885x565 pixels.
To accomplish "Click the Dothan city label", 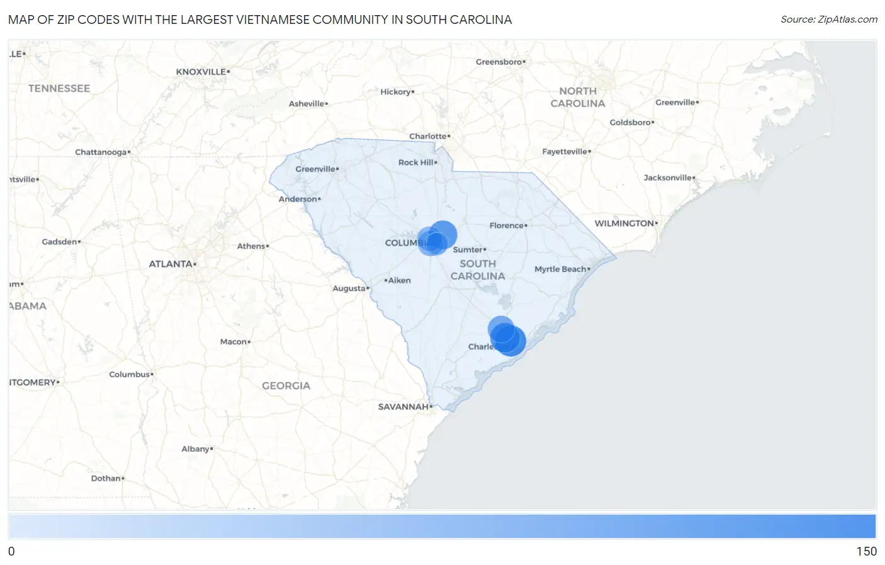I will coord(106,478).
